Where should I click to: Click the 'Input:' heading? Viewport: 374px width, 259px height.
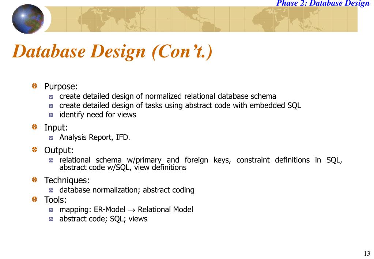coord(56,127)
